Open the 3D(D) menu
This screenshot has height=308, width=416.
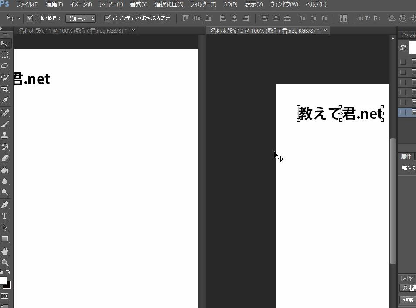click(231, 4)
